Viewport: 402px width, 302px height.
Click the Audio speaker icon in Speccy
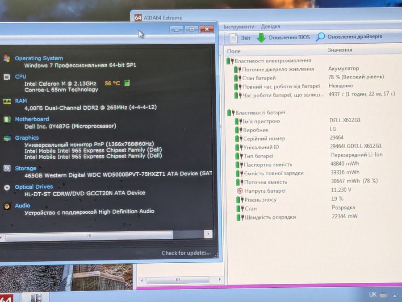coord(7,206)
